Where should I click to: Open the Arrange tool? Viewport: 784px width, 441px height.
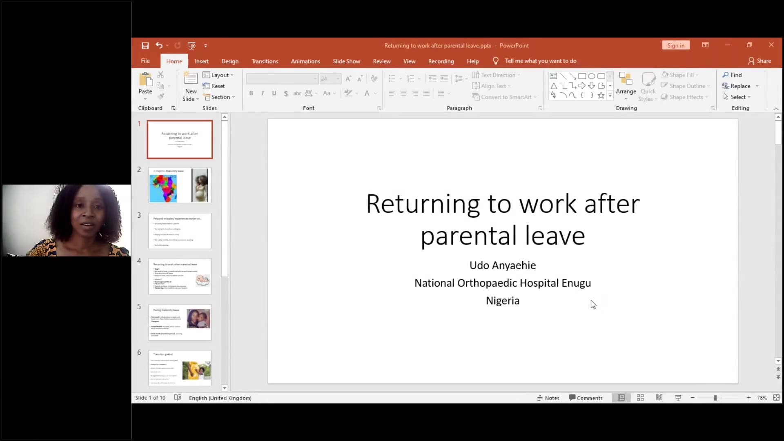coord(626,86)
